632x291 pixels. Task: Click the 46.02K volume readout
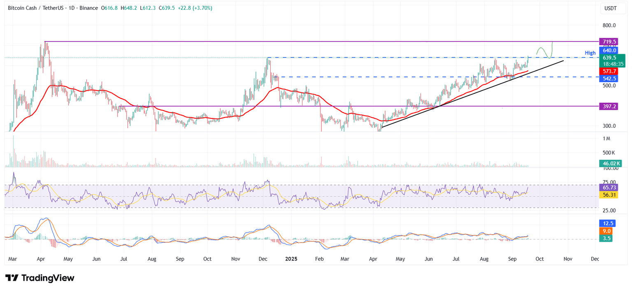(x=611, y=164)
